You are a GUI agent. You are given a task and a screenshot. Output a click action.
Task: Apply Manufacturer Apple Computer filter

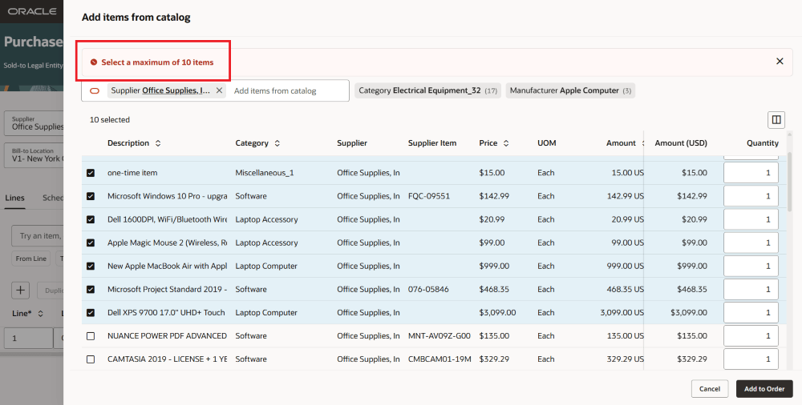click(570, 90)
